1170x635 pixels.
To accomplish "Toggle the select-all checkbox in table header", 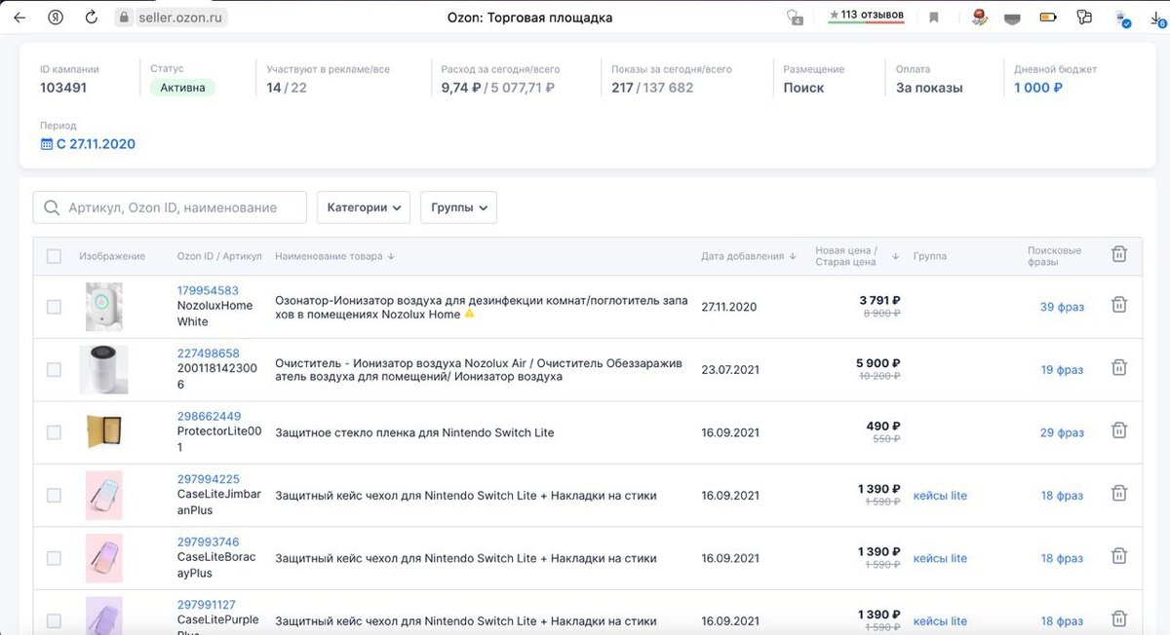I will coord(54,256).
